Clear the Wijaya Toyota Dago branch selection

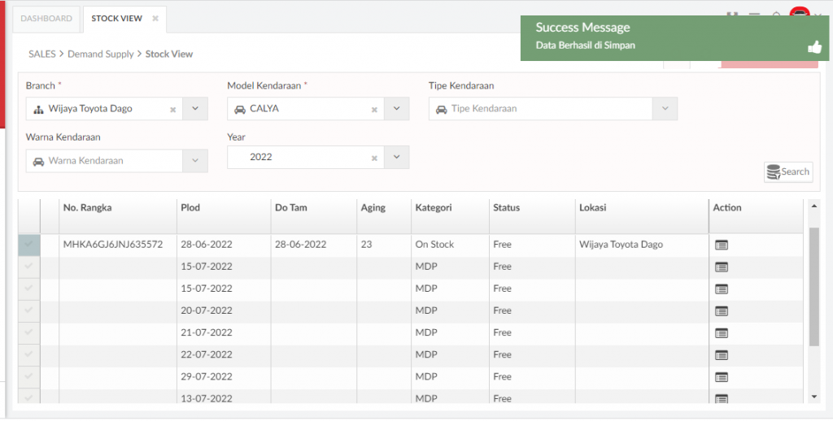172,110
